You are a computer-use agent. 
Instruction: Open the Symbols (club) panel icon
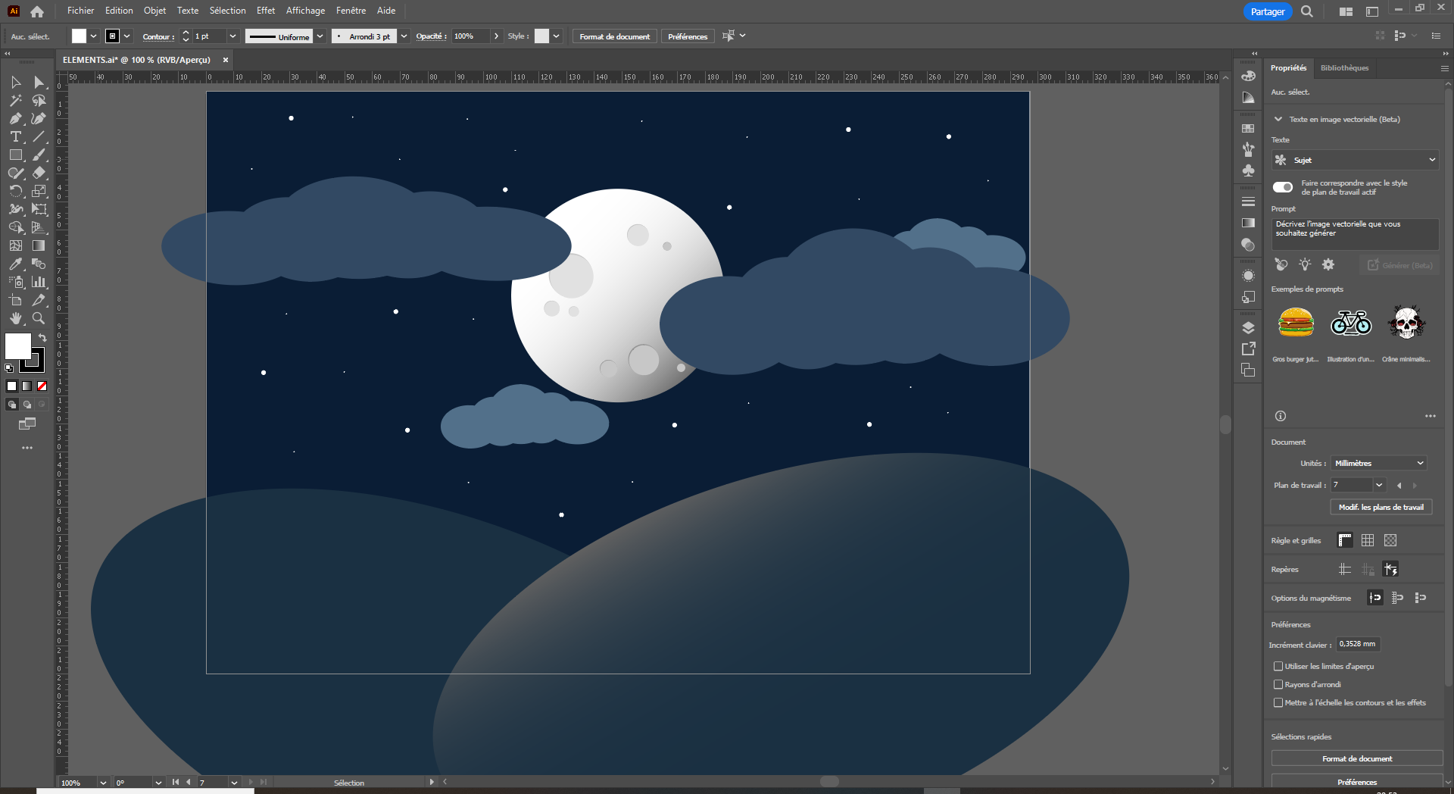coord(1249,171)
